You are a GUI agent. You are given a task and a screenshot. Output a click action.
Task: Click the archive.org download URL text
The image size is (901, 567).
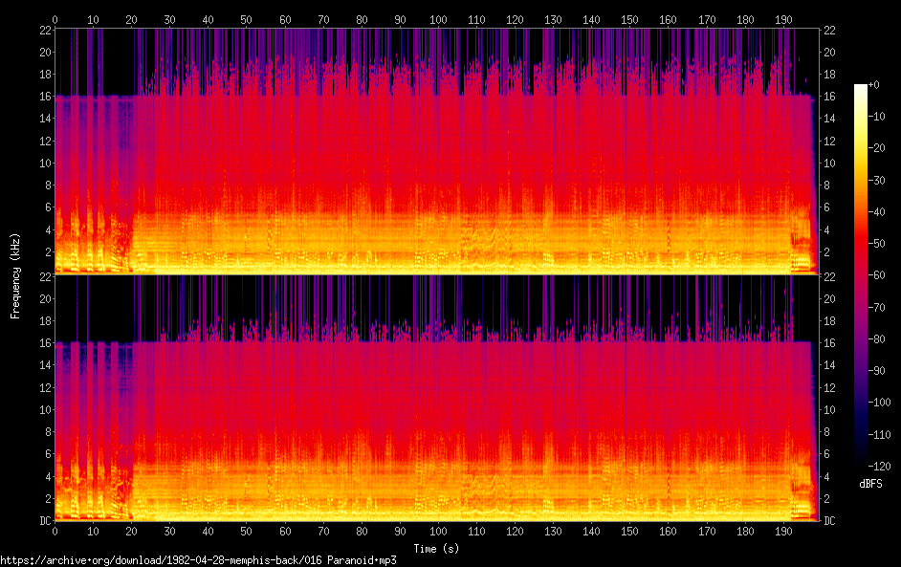coord(198,560)
